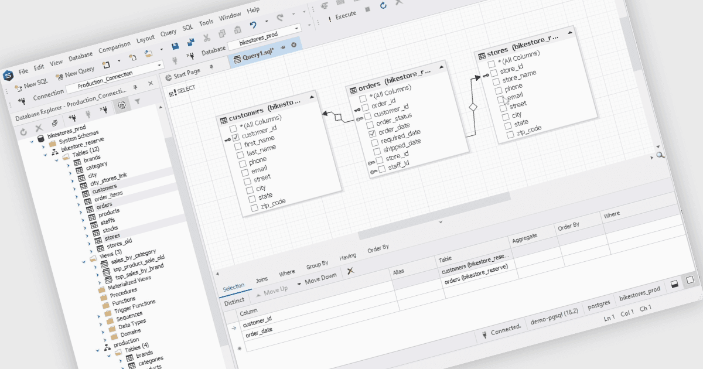This screenshot has width=703, height=369.
Task: Click the delete X icon in Selection toolbar
Action: tap(350, 270)
